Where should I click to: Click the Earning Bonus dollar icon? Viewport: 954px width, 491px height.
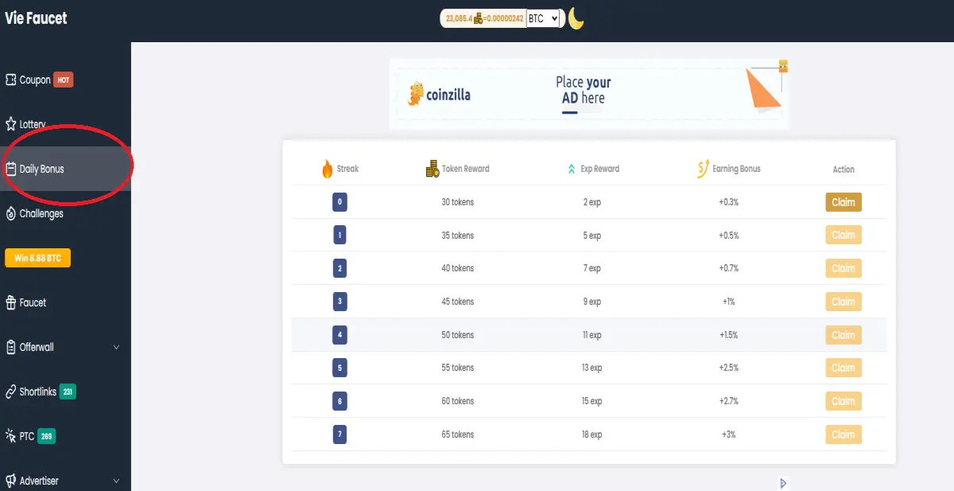point(703,169)
